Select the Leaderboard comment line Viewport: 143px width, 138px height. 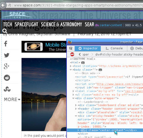(x=93, y=102)
